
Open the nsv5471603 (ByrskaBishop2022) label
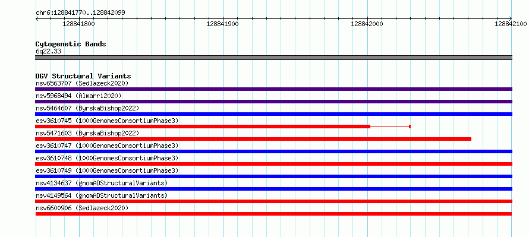tap(87, 133)
